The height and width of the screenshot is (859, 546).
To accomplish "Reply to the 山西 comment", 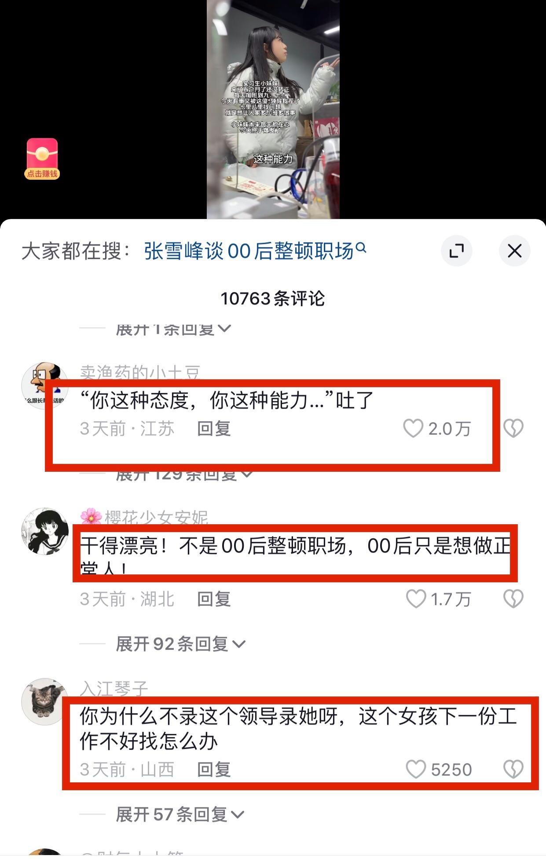I will coord(214,769).
